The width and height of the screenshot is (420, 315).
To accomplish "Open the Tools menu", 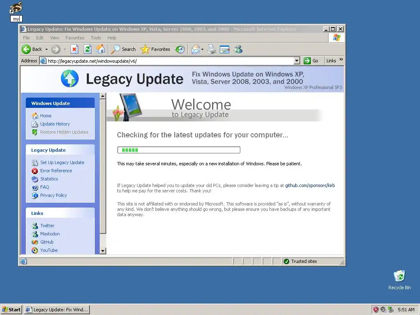I will coord(96,38).
